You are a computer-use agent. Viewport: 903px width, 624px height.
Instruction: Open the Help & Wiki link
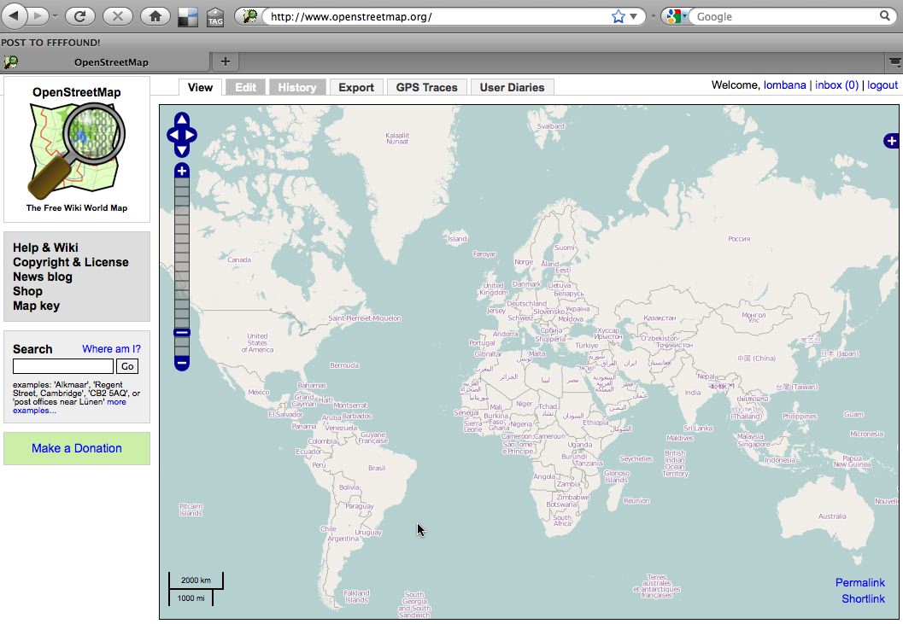(x=45, y=248)
